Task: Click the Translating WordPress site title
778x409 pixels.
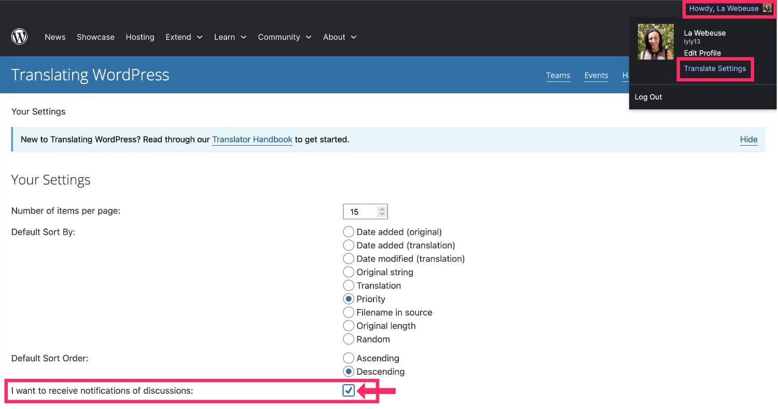Action: [x=90, y=75]
